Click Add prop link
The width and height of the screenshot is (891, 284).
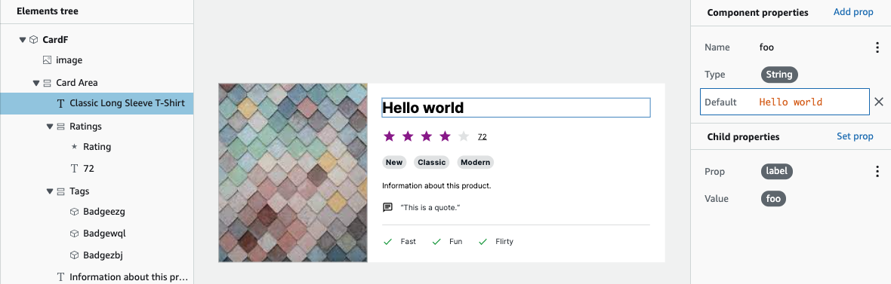pyautogui.click(x=853, y=12)
